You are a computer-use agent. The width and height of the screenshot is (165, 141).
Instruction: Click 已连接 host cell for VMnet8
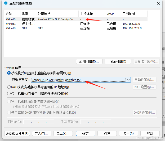85,28
